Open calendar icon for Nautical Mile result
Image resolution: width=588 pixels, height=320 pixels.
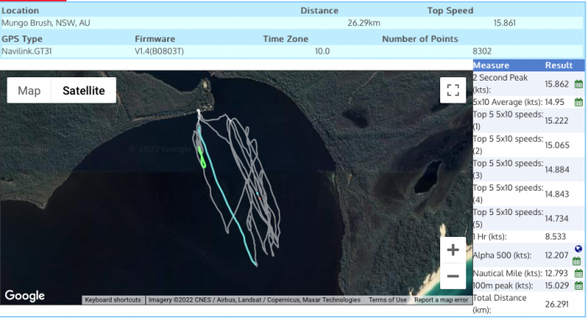(579, 273)
